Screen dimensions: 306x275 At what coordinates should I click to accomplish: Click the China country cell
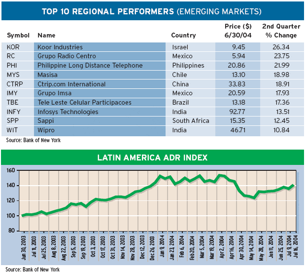click(x=180, y=84)
